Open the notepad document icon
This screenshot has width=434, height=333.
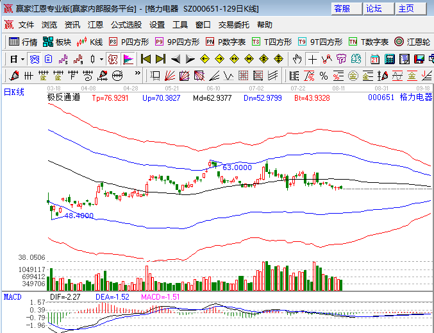pos(405,59)
